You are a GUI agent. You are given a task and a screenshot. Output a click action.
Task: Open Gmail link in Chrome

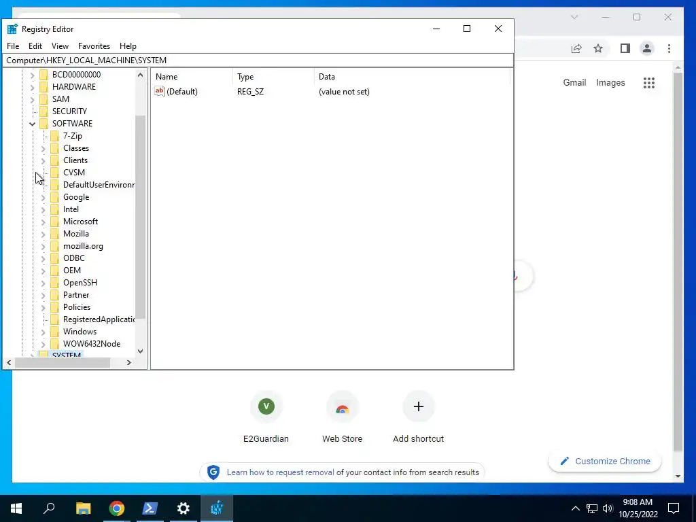pyautogui.click(x=574, y=82)
